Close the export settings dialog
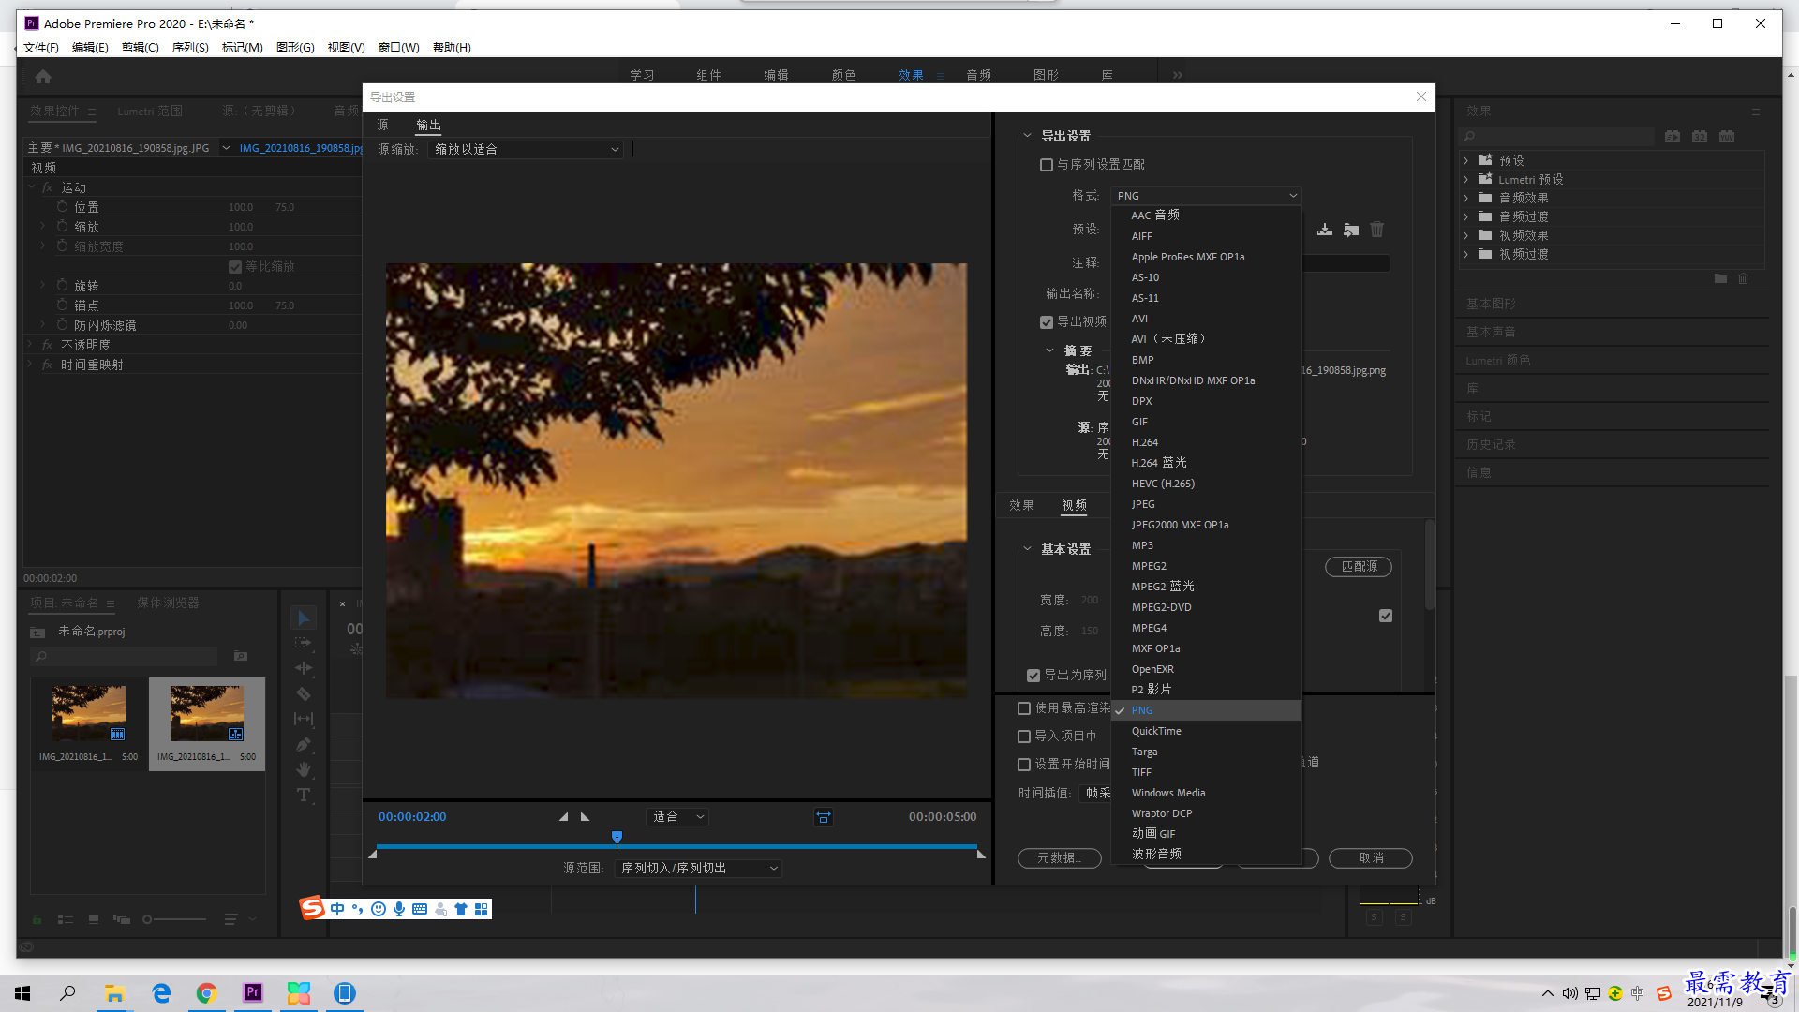Screen dimensions: 1799x1012 [x=1420, y=97]
